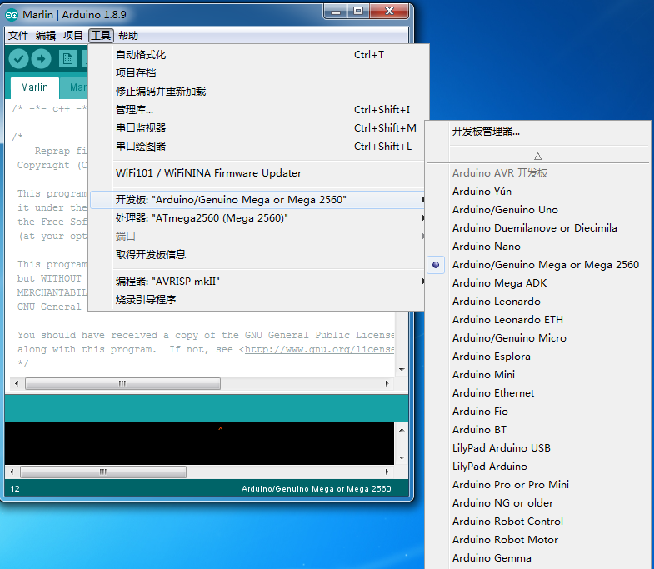Open 开发板管理器... boards manager
Screen dimensions: 654x569
click(538, 132)
